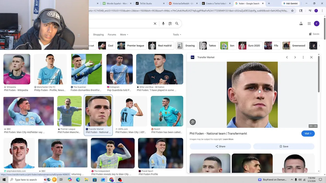Open Planet Sport Phil Foden Profile result
Image resolution: width=326 pixels, height=183 pixels.
click(160, 153)
